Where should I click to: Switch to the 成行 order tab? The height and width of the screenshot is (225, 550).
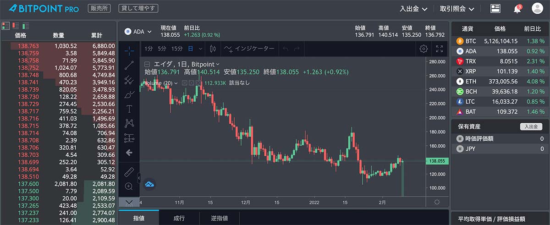tap(179, 218)
